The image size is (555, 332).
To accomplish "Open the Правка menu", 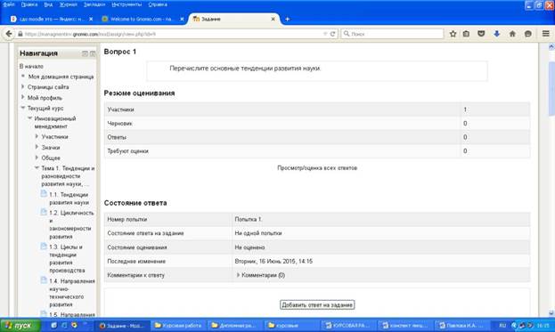I will click(x=29, y=4).
